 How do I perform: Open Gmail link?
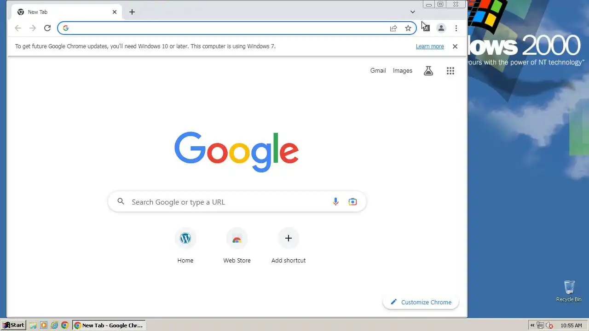[x=378, y=71]
